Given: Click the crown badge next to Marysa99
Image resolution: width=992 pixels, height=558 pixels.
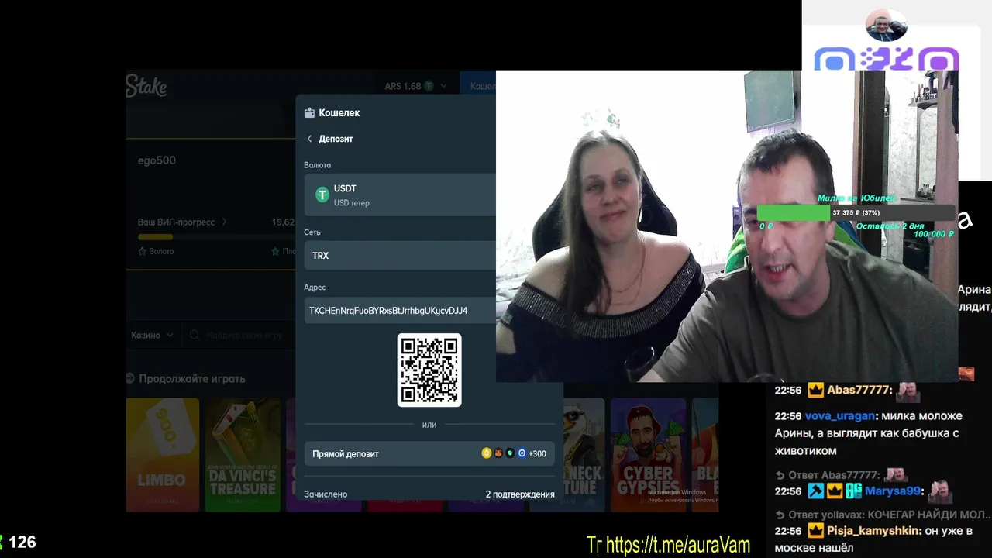Looking at the screenshot, I should pos(834,491).
